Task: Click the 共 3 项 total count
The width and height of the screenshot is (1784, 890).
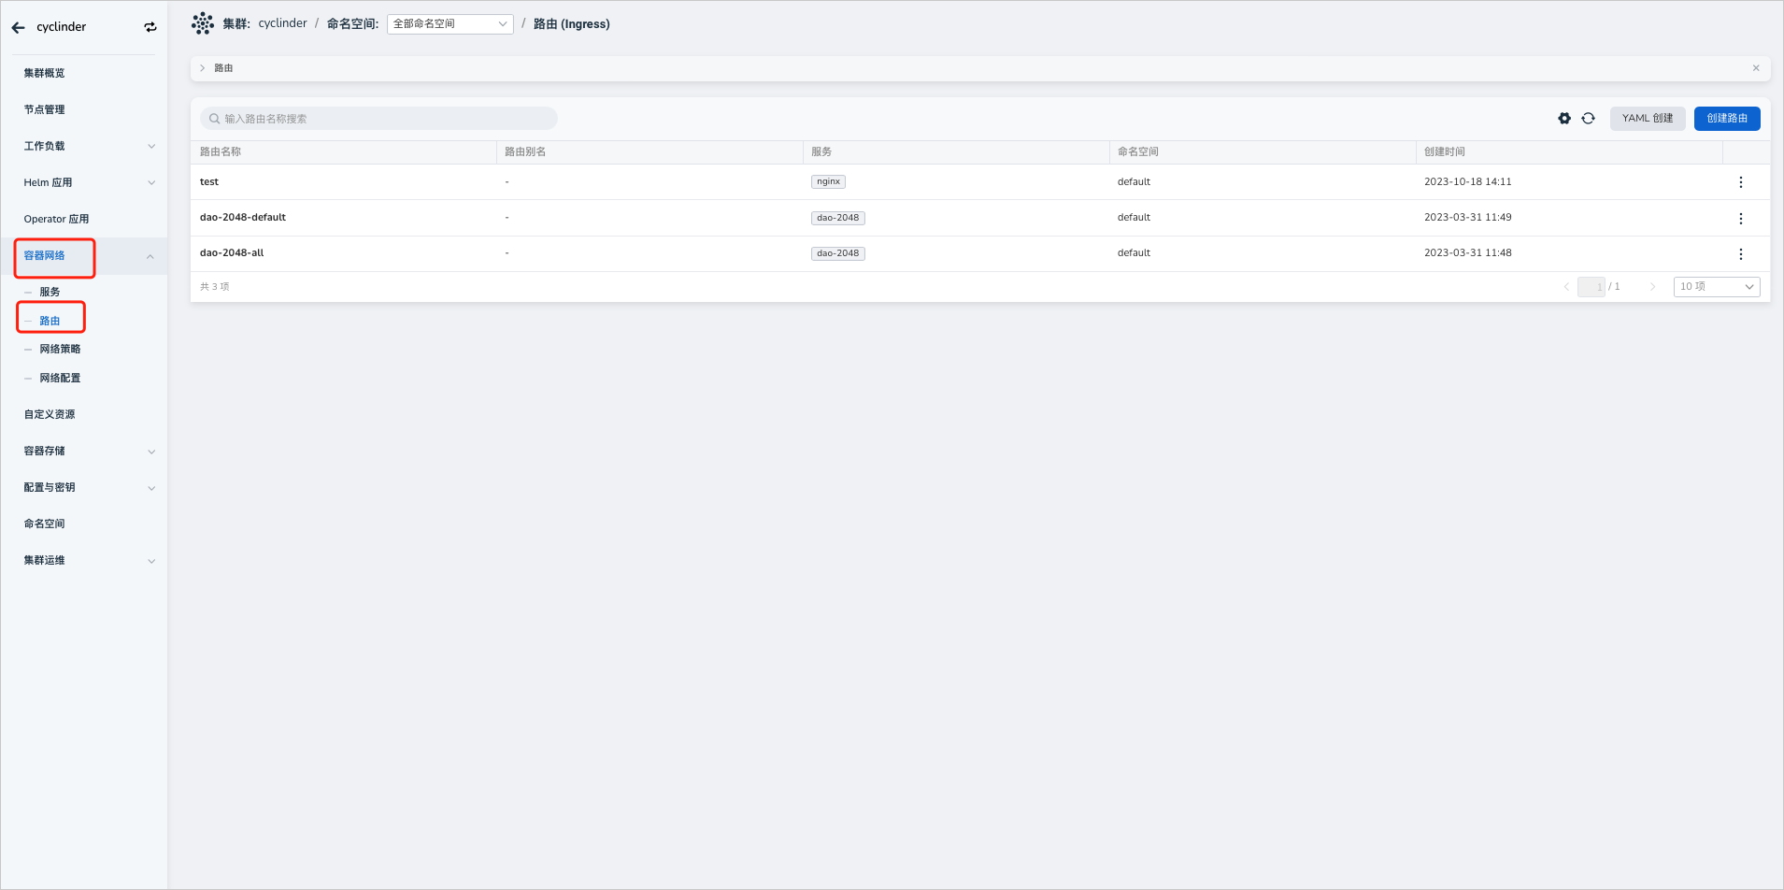Action: (x=215, y=287)
